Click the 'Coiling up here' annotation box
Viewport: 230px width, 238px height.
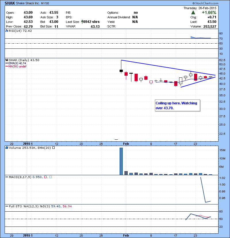[x=177, y=106]
